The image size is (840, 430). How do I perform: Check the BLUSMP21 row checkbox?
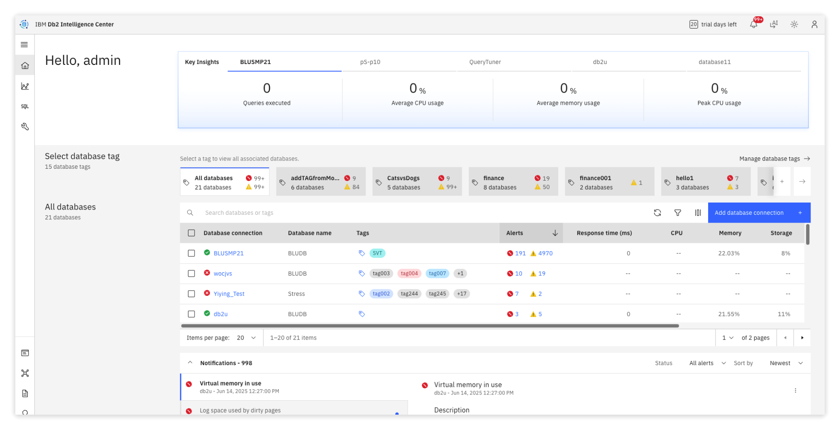(191, 253)
